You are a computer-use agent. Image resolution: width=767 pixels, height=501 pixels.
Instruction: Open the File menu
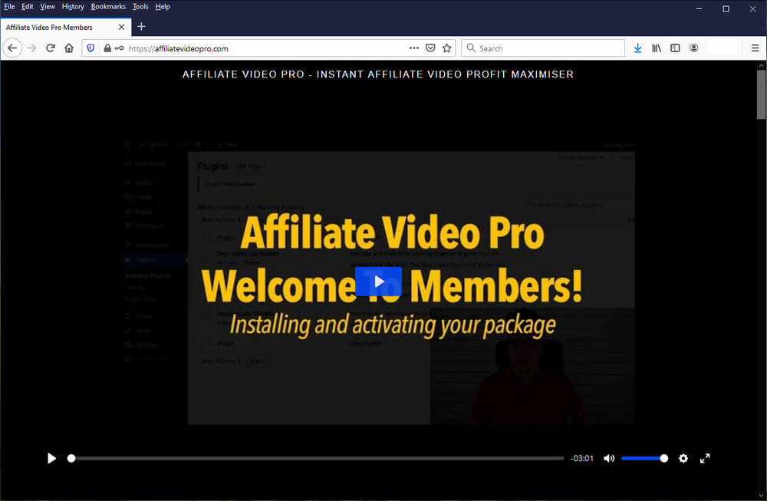point(9,6)
